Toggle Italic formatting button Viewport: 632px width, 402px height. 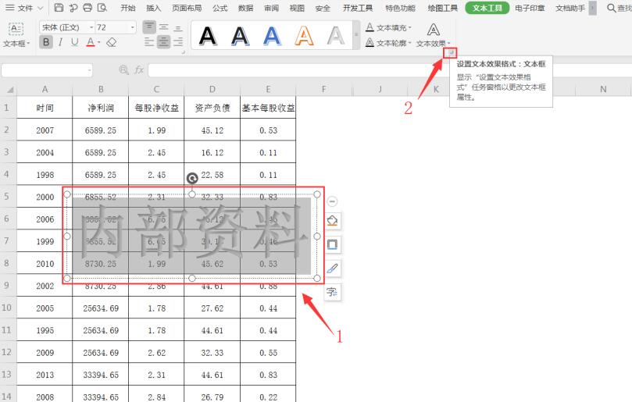pyautogui.click(x=60, y=42)
